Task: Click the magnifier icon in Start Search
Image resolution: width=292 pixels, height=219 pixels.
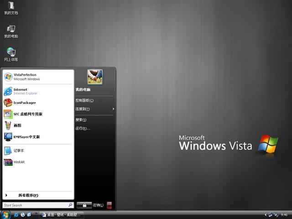Action: (70, 205)
